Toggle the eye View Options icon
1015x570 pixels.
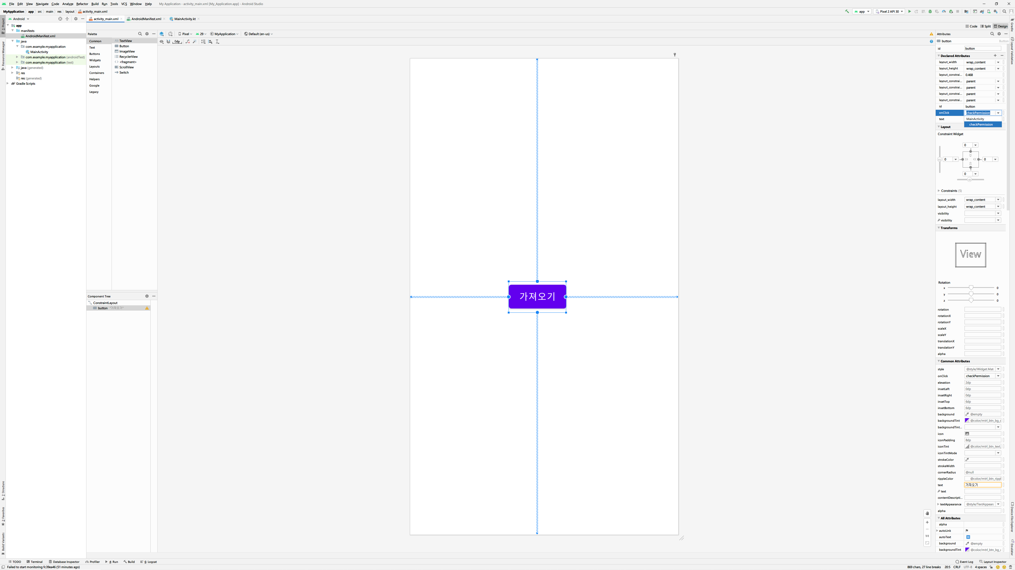[162, 41]
